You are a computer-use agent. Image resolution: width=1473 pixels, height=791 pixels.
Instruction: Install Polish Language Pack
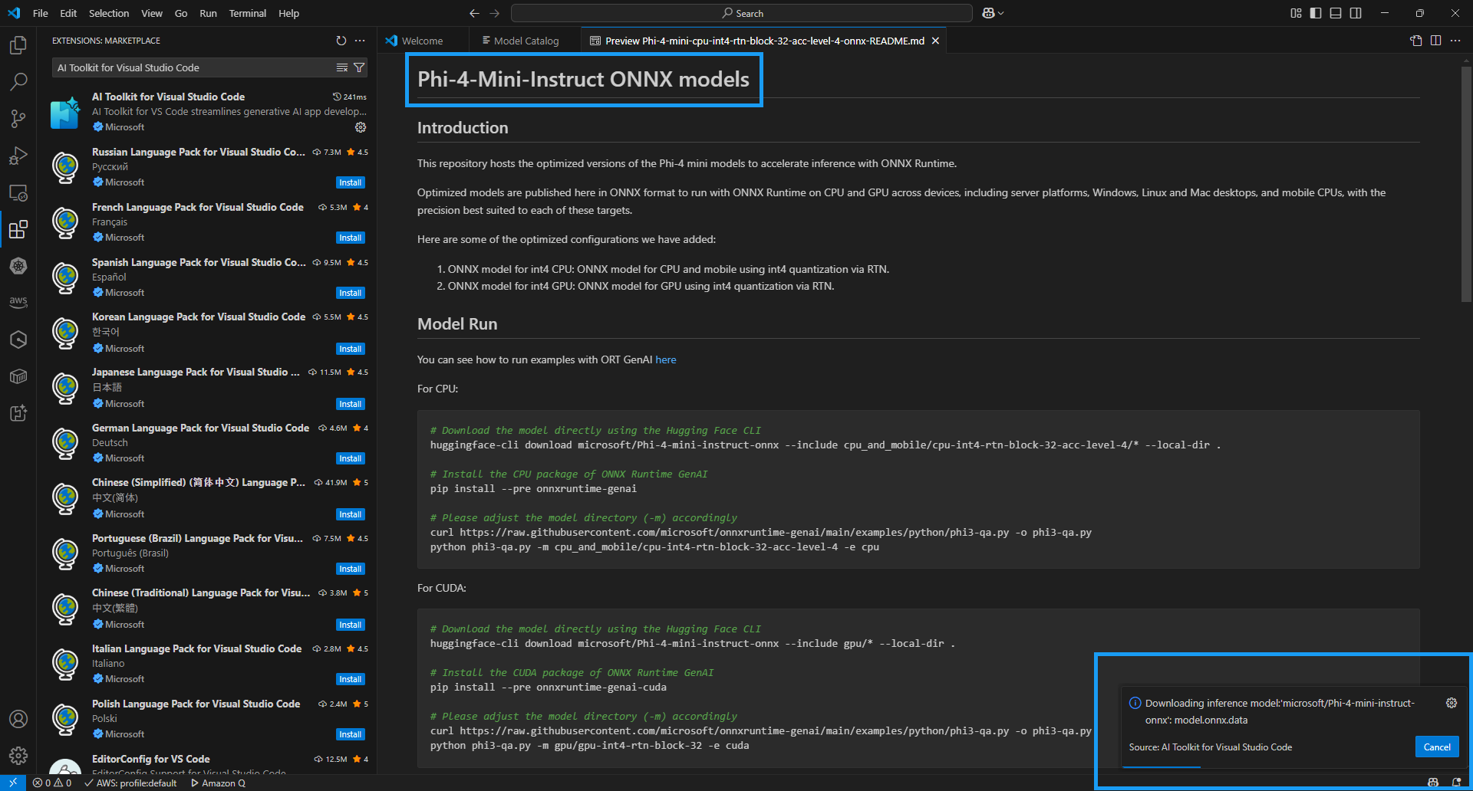click(x=351, y=734)
